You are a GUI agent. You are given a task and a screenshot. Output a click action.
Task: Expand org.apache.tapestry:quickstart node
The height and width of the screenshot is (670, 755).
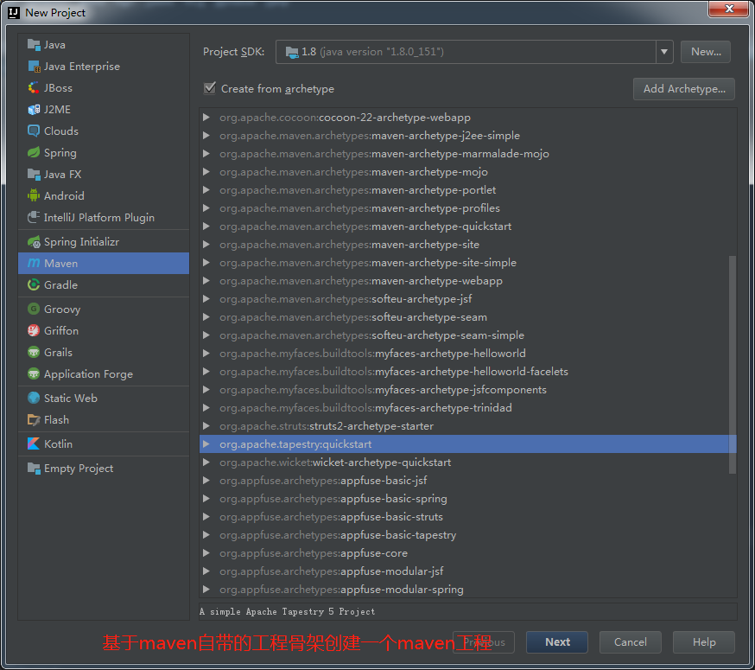(x=206, y=444)
